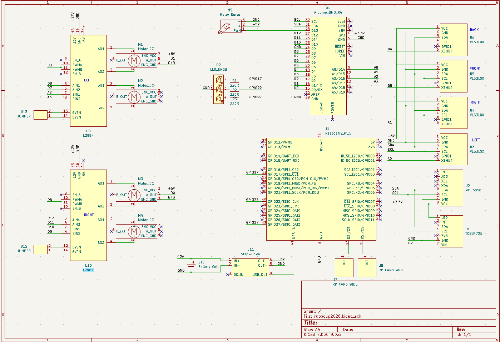Click the highlighted L298N label under U10
This screenshot has width=500, height=342.
88,270
